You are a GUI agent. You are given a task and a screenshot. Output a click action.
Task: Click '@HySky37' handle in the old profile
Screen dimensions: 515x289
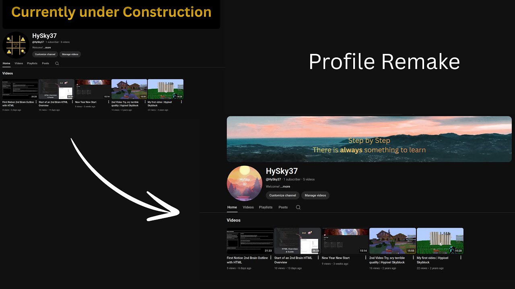pos(38,42)
